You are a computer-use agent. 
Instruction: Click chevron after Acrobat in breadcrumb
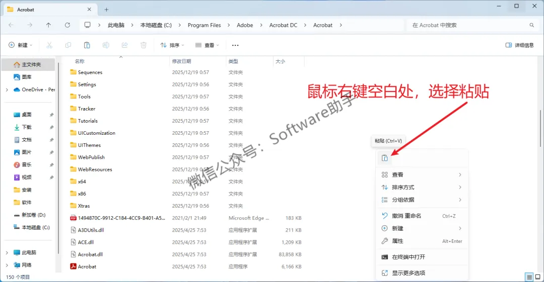tap(341, 25)
